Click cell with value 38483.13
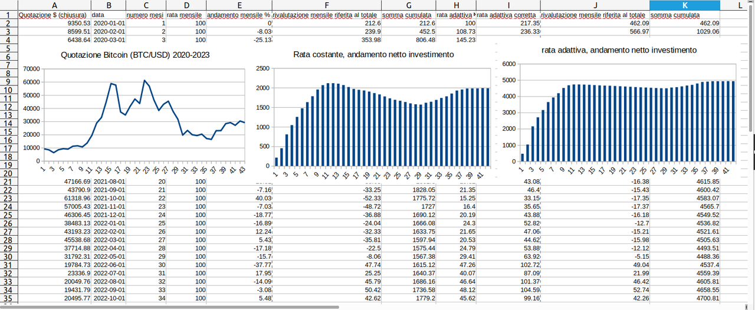 coord(55,224)
